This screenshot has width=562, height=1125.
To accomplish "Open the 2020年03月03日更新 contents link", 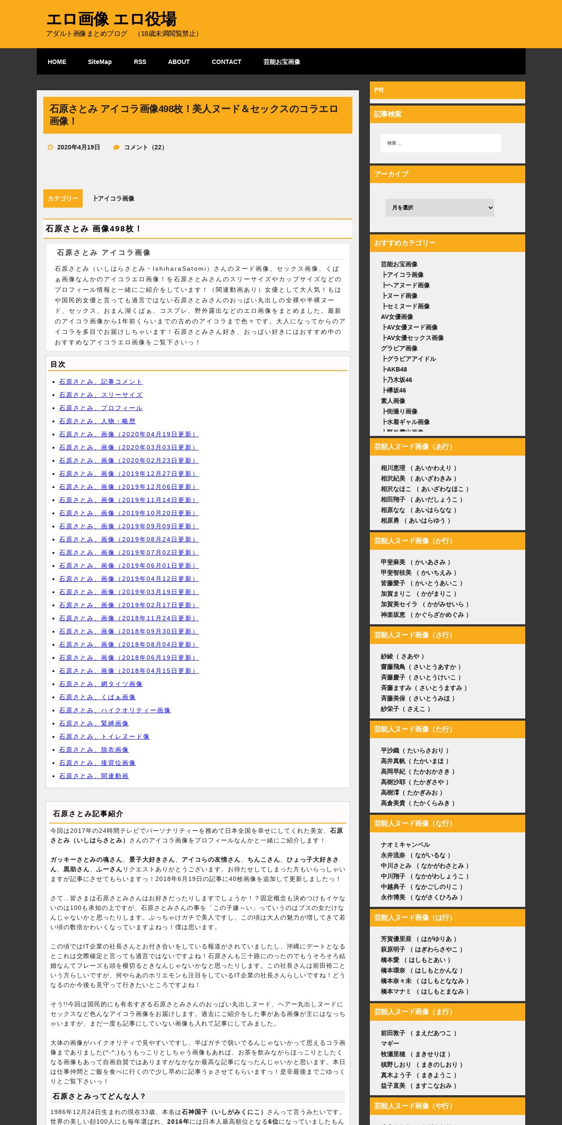I will [x=129, y=447].
